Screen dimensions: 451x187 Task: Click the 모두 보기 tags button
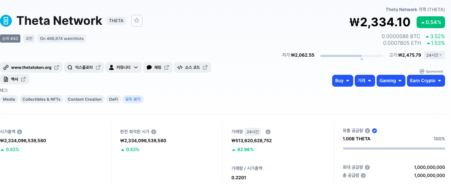133,99
